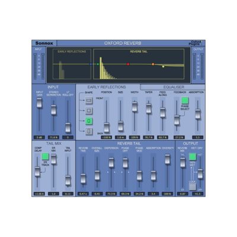Image resolution: width=237 pixels, height=237 pixels.
Task: Toggle the Phase Select button
Action: click(185, 101)
